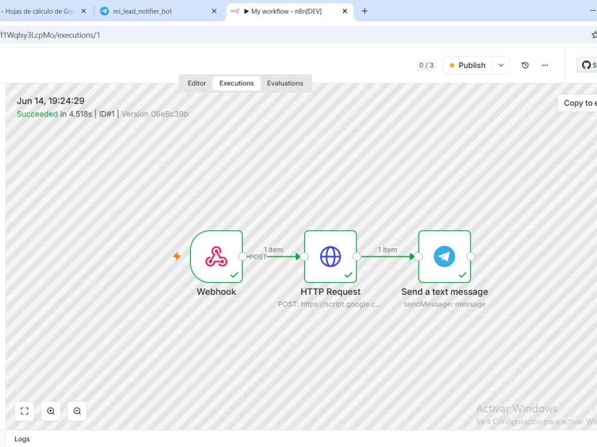Click the Version 06e6c39b text

click(155, 114)
